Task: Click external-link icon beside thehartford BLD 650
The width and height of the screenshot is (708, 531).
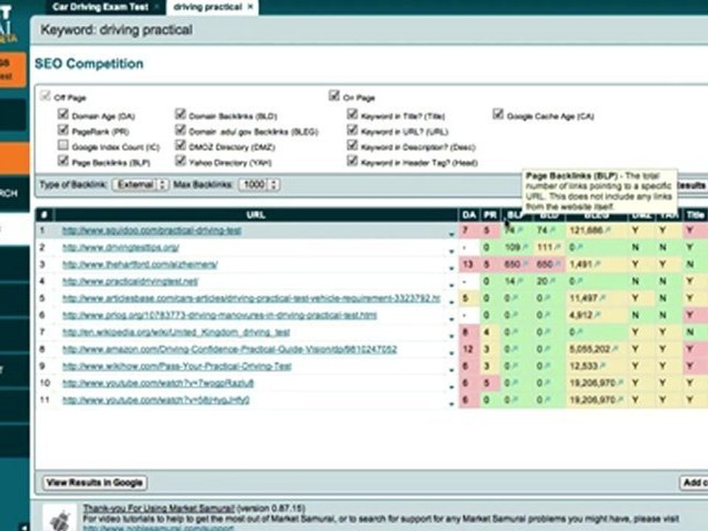Action: click(x=557, y=264)
